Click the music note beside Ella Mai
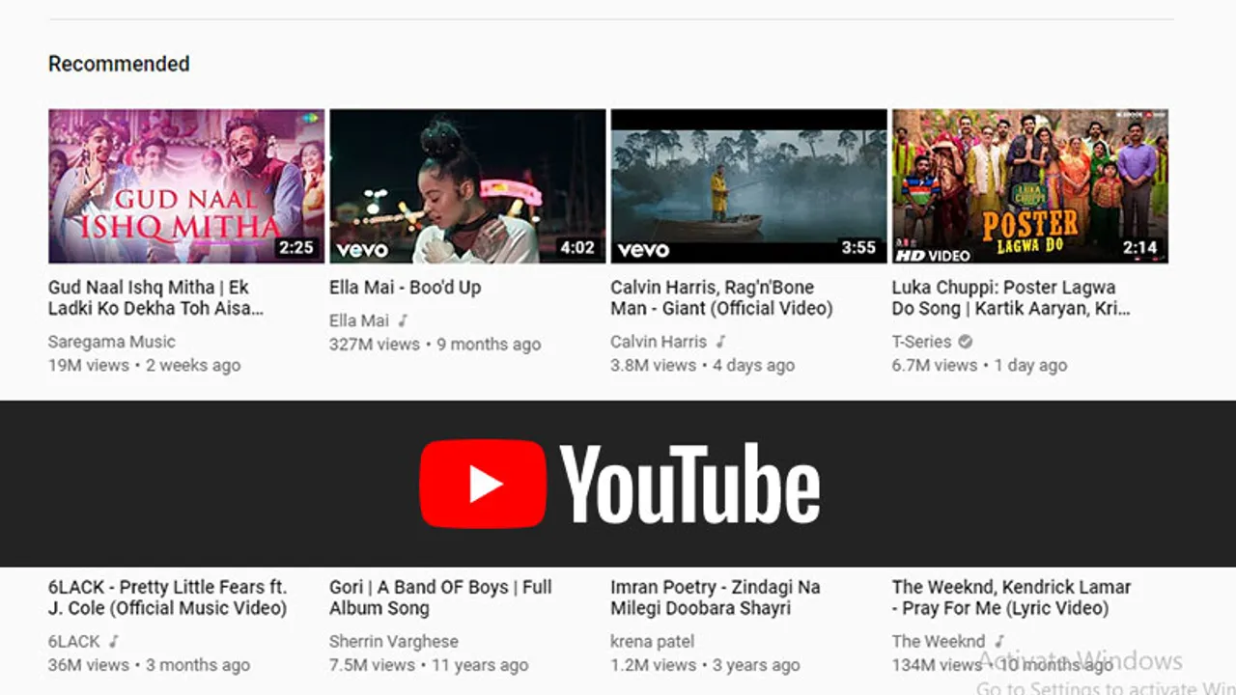 [403, 320]
